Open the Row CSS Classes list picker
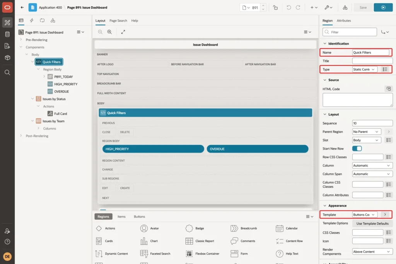396x264 pixels. point(388,157)
